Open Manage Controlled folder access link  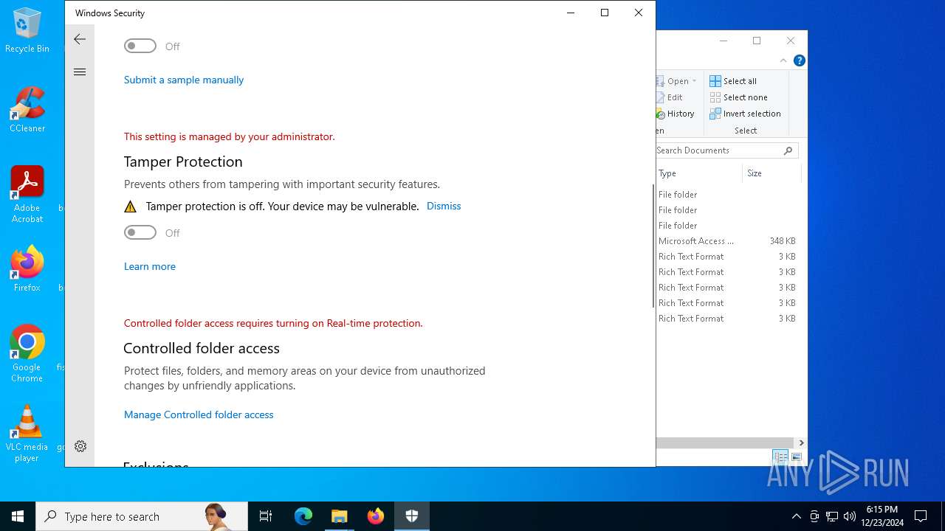coord(199,414)
